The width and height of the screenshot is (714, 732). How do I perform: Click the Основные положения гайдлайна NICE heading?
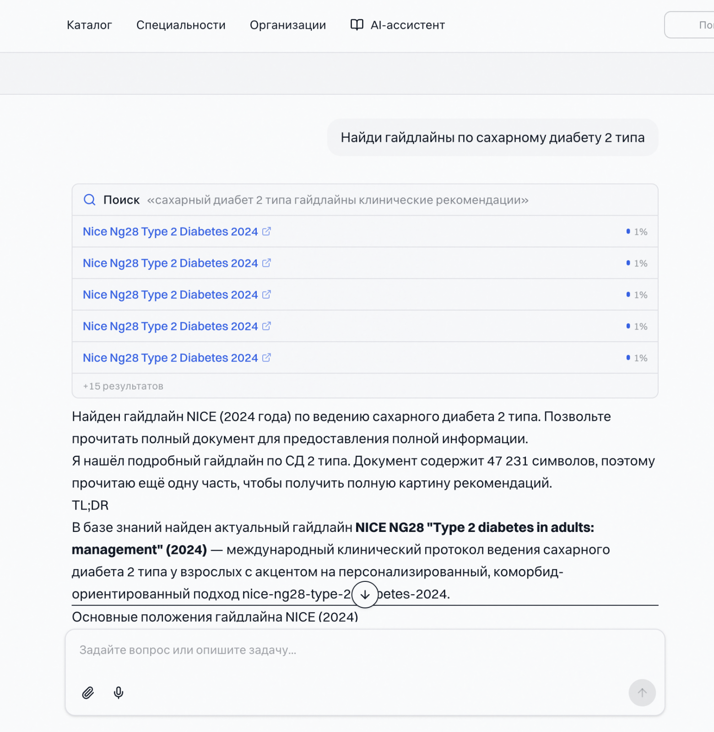click(215, 617)
